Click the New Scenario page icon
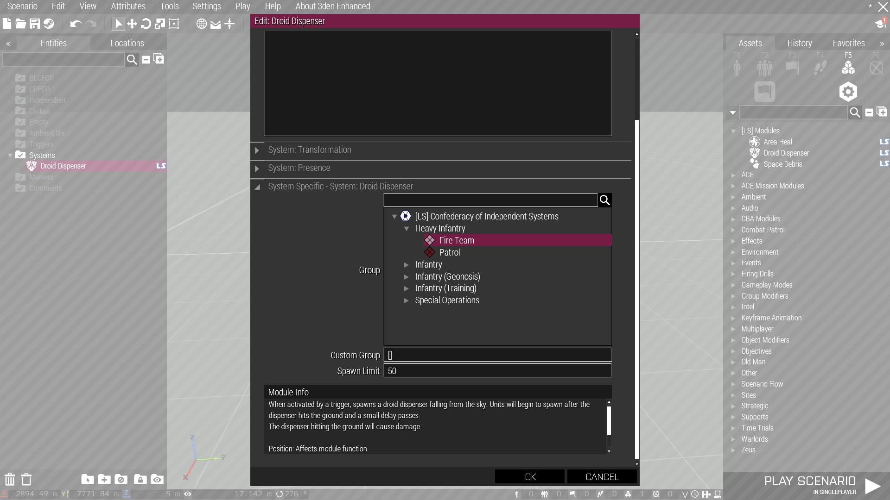 pyautogui.click(x=7, y=24)
